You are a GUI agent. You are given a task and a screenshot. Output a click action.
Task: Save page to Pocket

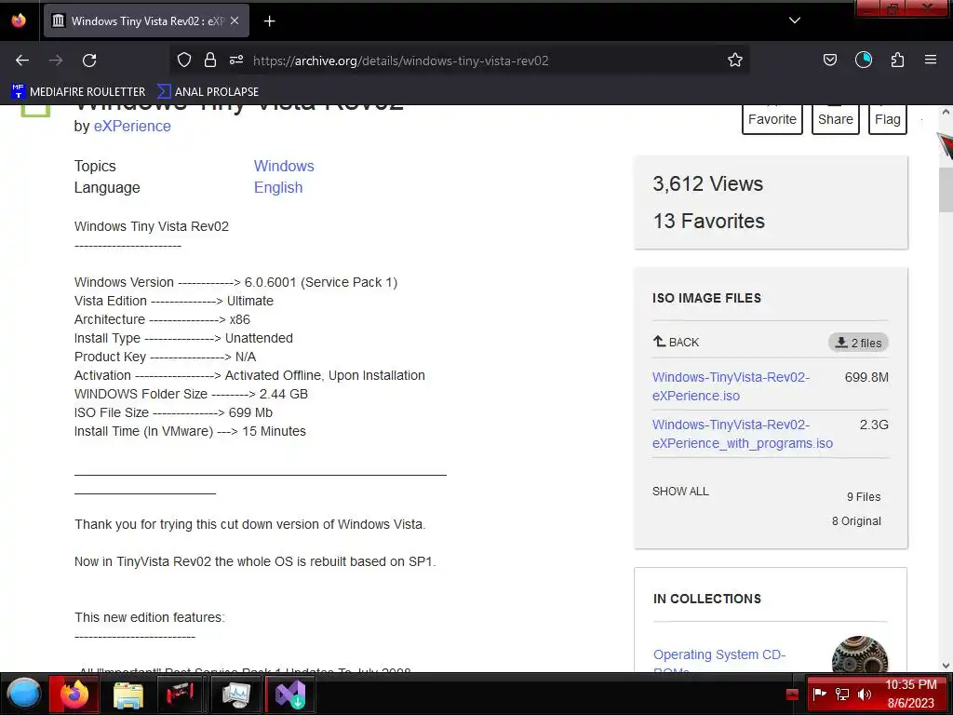(829, 60)
